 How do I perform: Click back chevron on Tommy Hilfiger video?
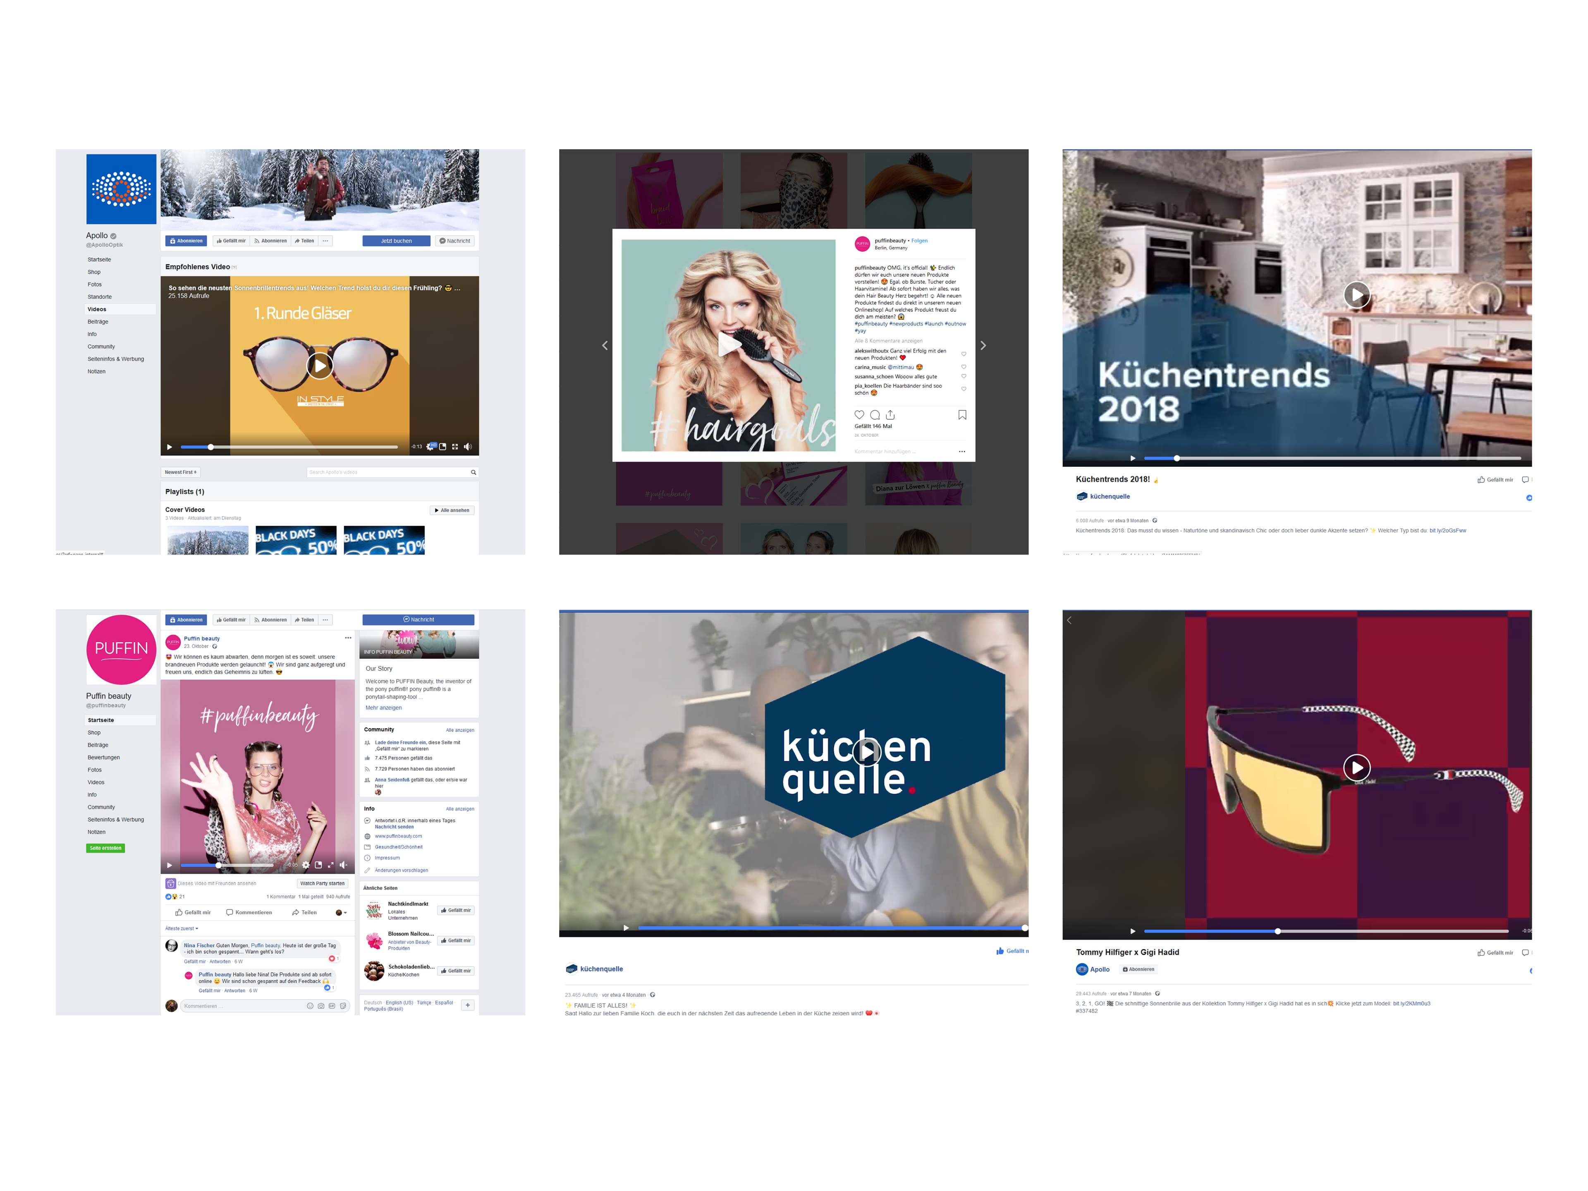1069,620
